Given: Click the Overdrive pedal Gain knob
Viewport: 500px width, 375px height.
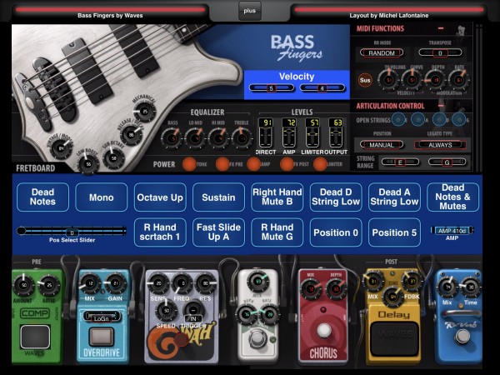Looking at the screenshot, I should [x=116, y=283].
